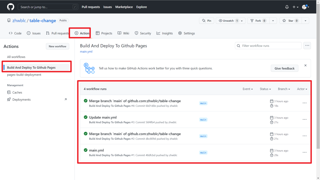320x180 pixels.
Task: Open Explore in top navigation
Action: [x=142, y=7]
